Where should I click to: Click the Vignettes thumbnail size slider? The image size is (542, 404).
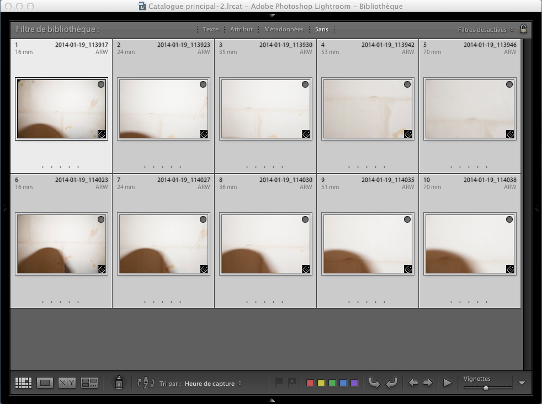coord(487,387)
